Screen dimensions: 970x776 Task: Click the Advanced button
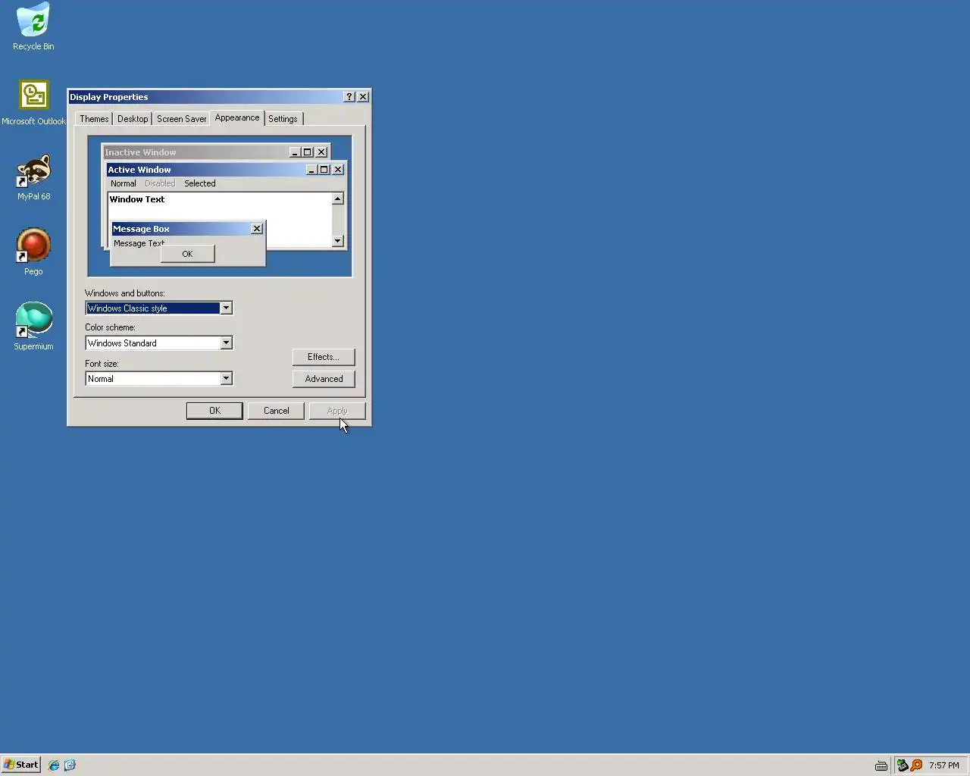point(324,379)
